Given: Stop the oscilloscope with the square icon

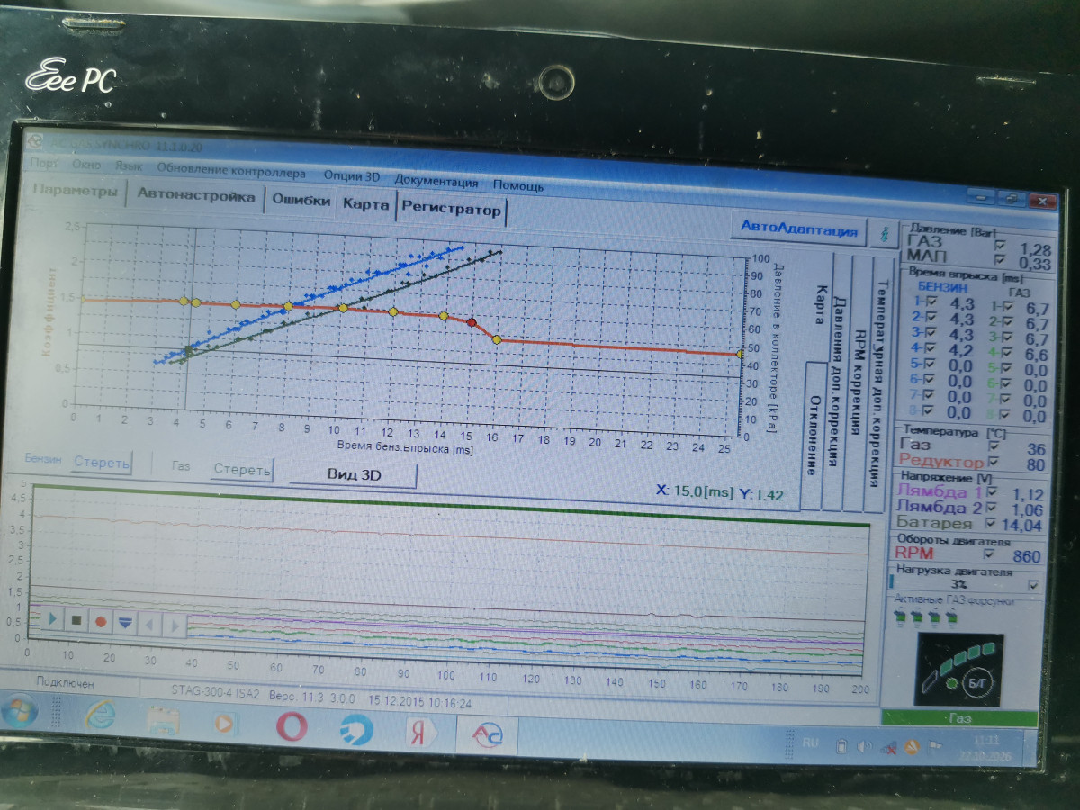Looking at the screenshot, I should 76,621.
